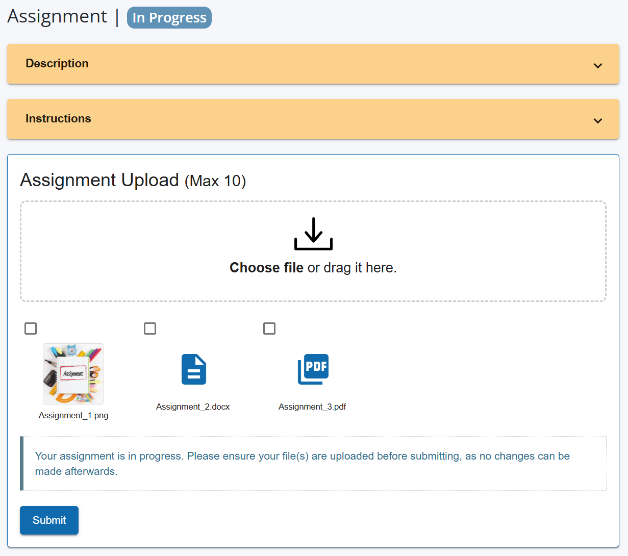Click the "Choose file" link text

pos(266,268)
